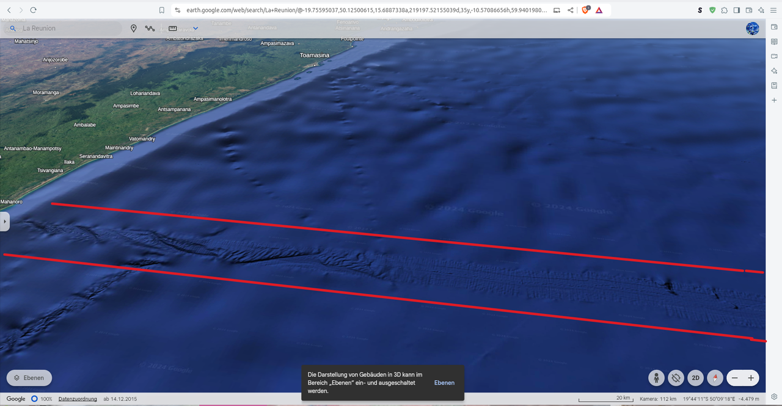Open the Datenzuordnung attribution link
Screen dimensions: 782x406
[x=78, y=399]
